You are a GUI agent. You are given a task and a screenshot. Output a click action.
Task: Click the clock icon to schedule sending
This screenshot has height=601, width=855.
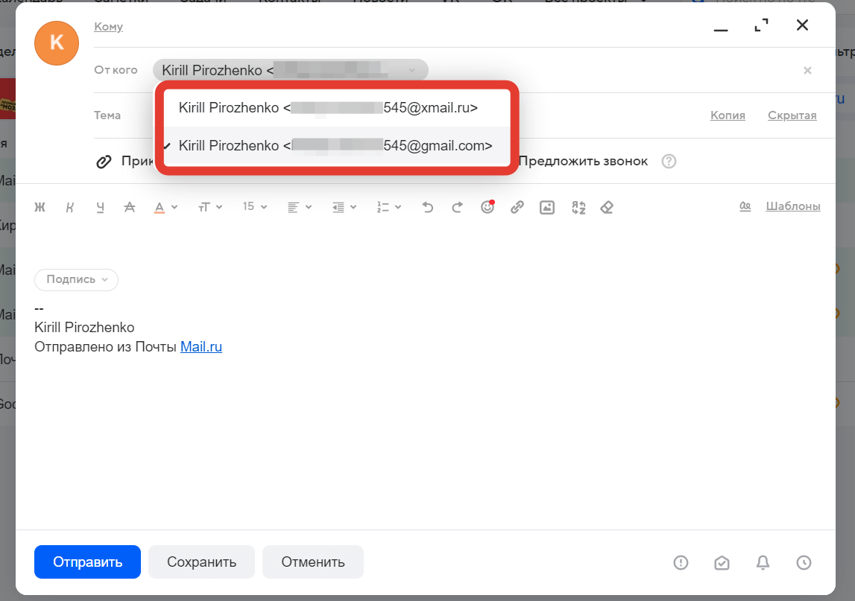(804, 563)
